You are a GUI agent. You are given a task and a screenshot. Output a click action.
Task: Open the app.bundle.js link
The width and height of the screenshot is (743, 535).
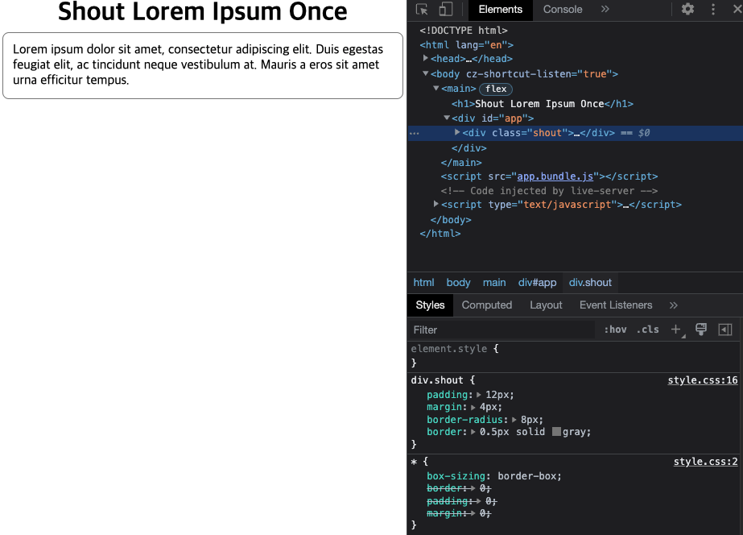tap(555, 176)
